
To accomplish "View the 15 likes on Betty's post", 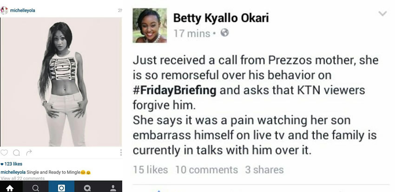I will (150, 170).
